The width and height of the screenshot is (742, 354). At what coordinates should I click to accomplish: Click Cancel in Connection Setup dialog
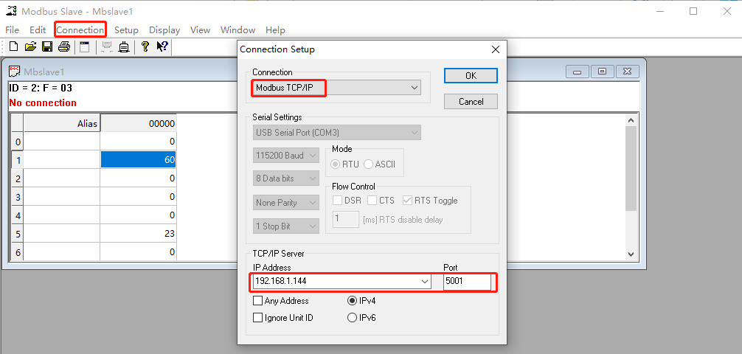[x=471, y=101]
